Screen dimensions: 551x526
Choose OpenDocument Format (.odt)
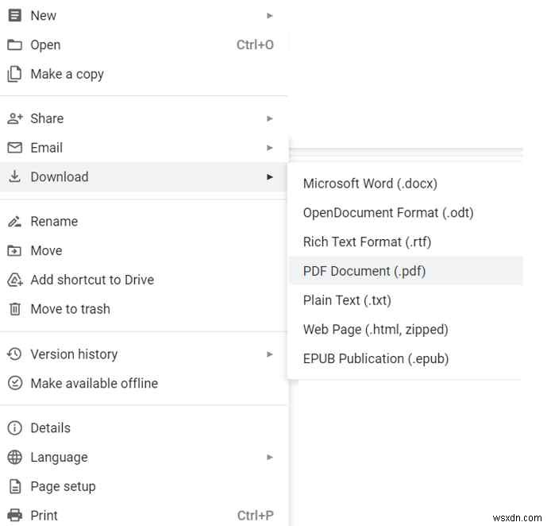(x=406, y=213)
